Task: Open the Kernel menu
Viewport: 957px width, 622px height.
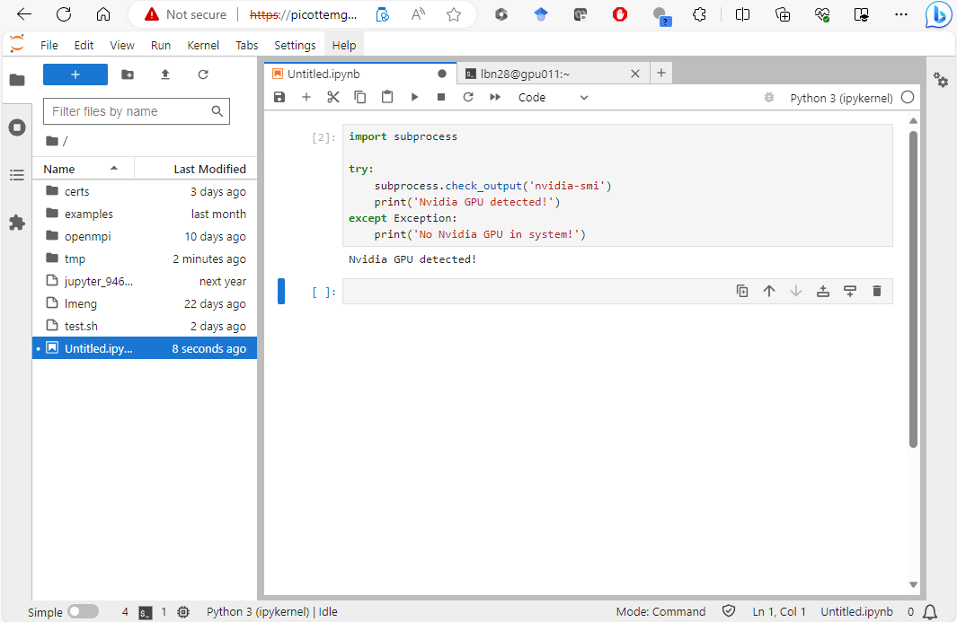Action: 202,45
